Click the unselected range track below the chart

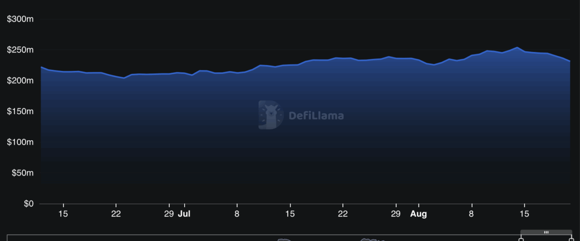(x=242, y=238)
